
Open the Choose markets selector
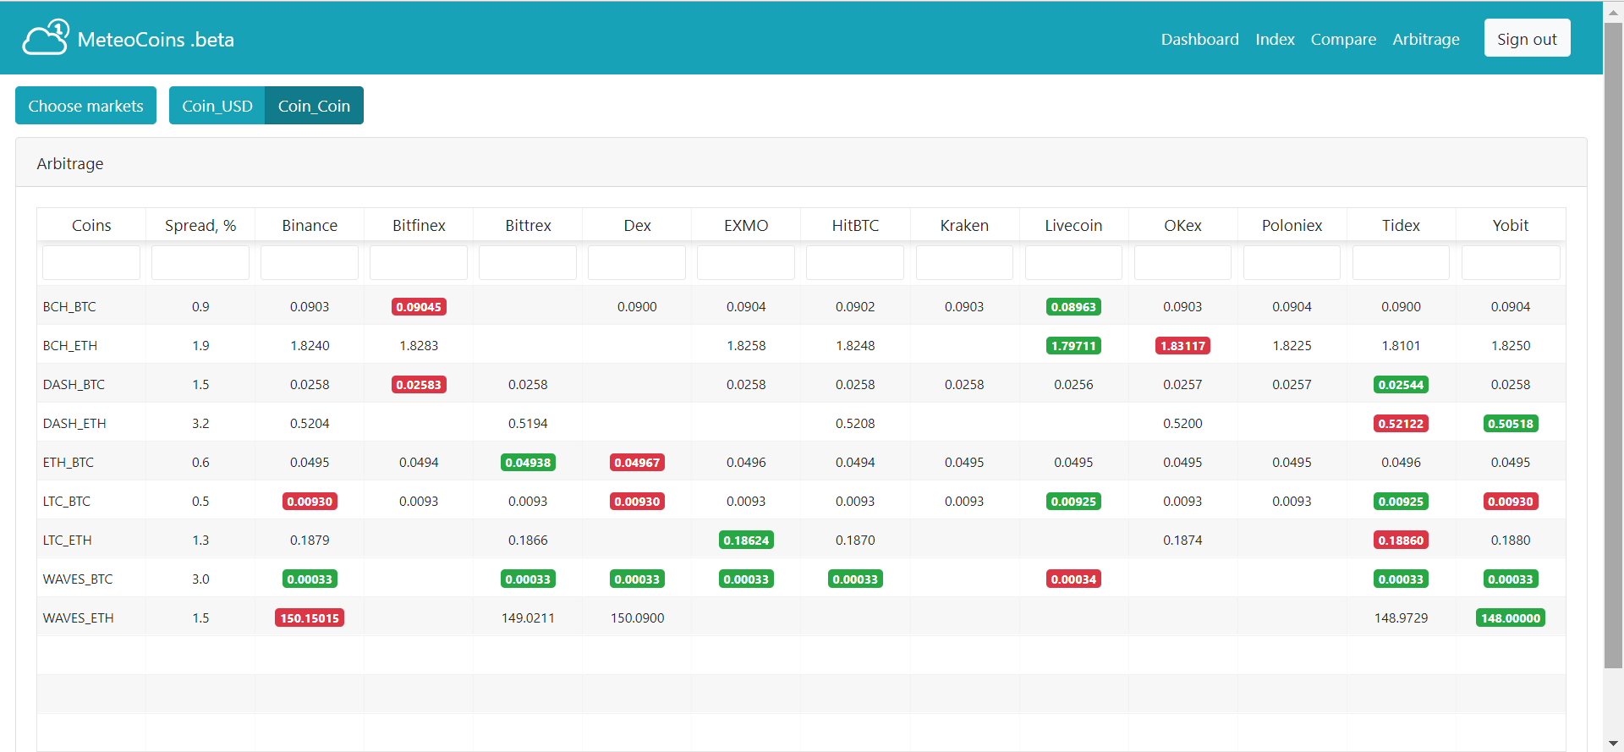click(85, 106)
